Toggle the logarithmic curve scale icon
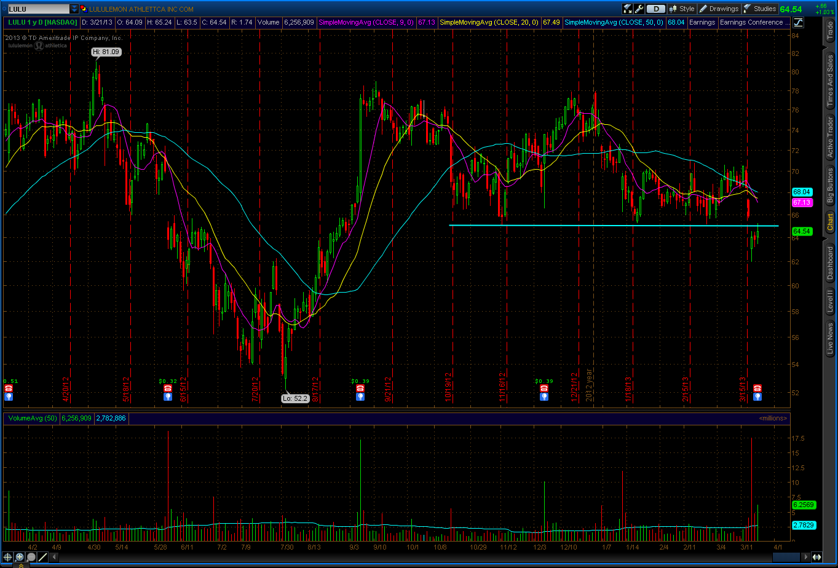 coord(798,23)
